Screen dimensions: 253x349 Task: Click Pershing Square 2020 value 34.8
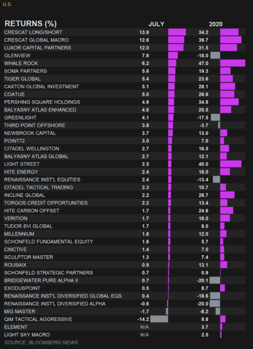[x=203, y=102]
